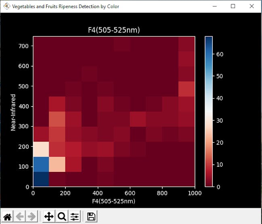Click the x-axis label F4(505-525nm)
Image resolution: width=262 pixels, height=224 pixels.
click(x=113, y=201)
